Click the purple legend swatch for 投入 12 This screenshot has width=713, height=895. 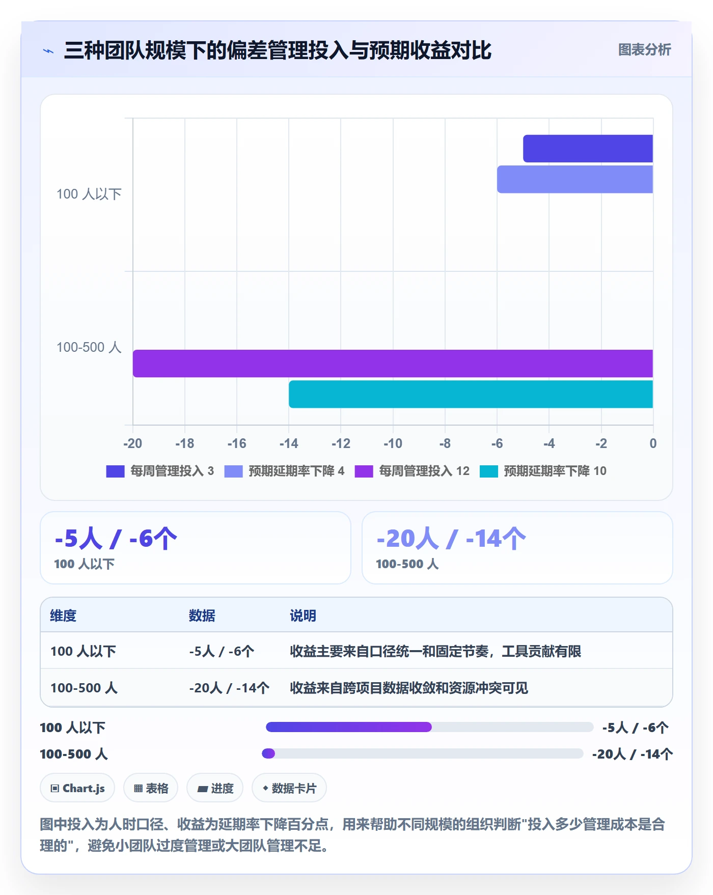point(364,471)
